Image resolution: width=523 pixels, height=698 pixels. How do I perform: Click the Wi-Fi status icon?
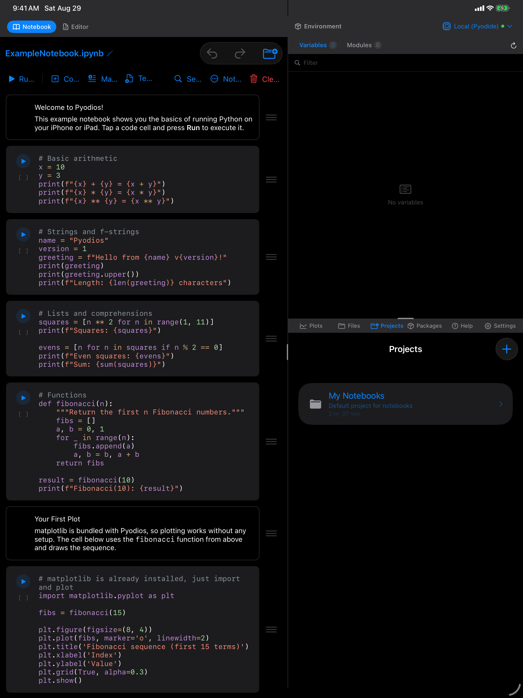coord(490,8)
